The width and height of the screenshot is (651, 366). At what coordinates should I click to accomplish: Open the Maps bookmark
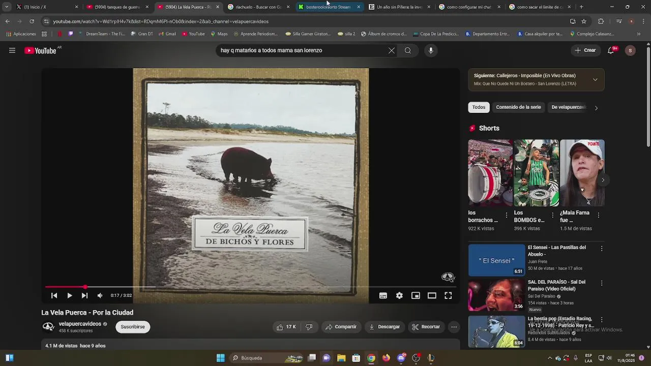pyautogui.click(x=219, y=34)
